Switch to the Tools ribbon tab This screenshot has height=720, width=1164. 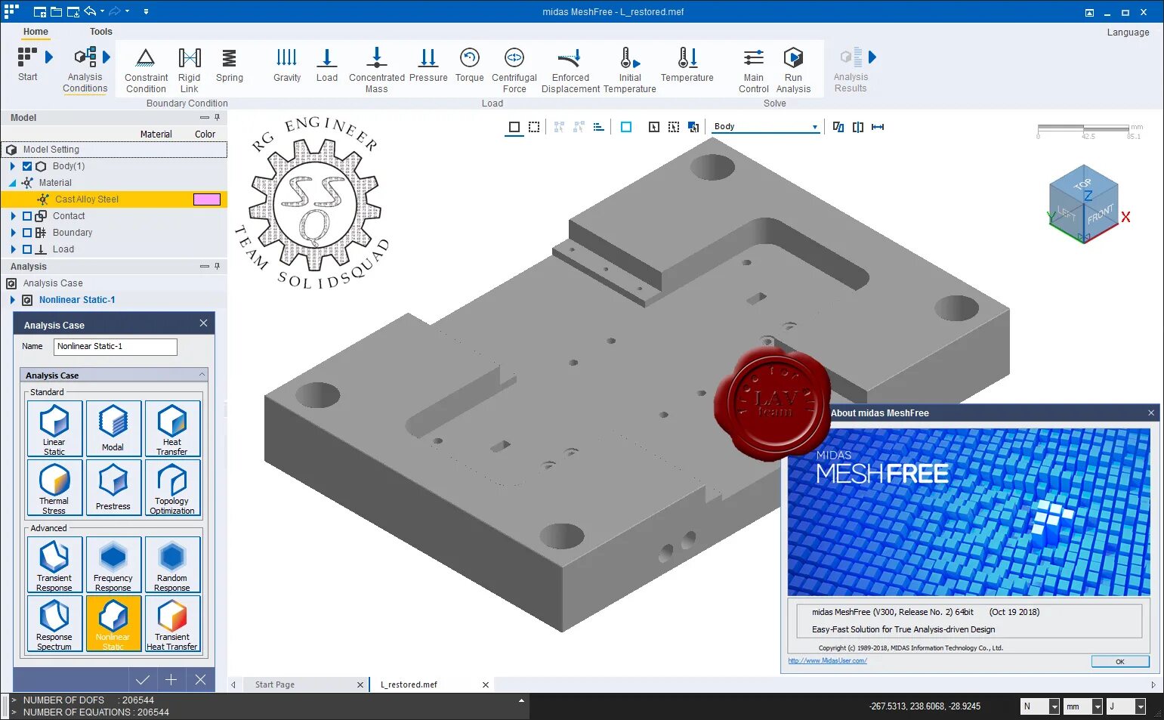100,32
